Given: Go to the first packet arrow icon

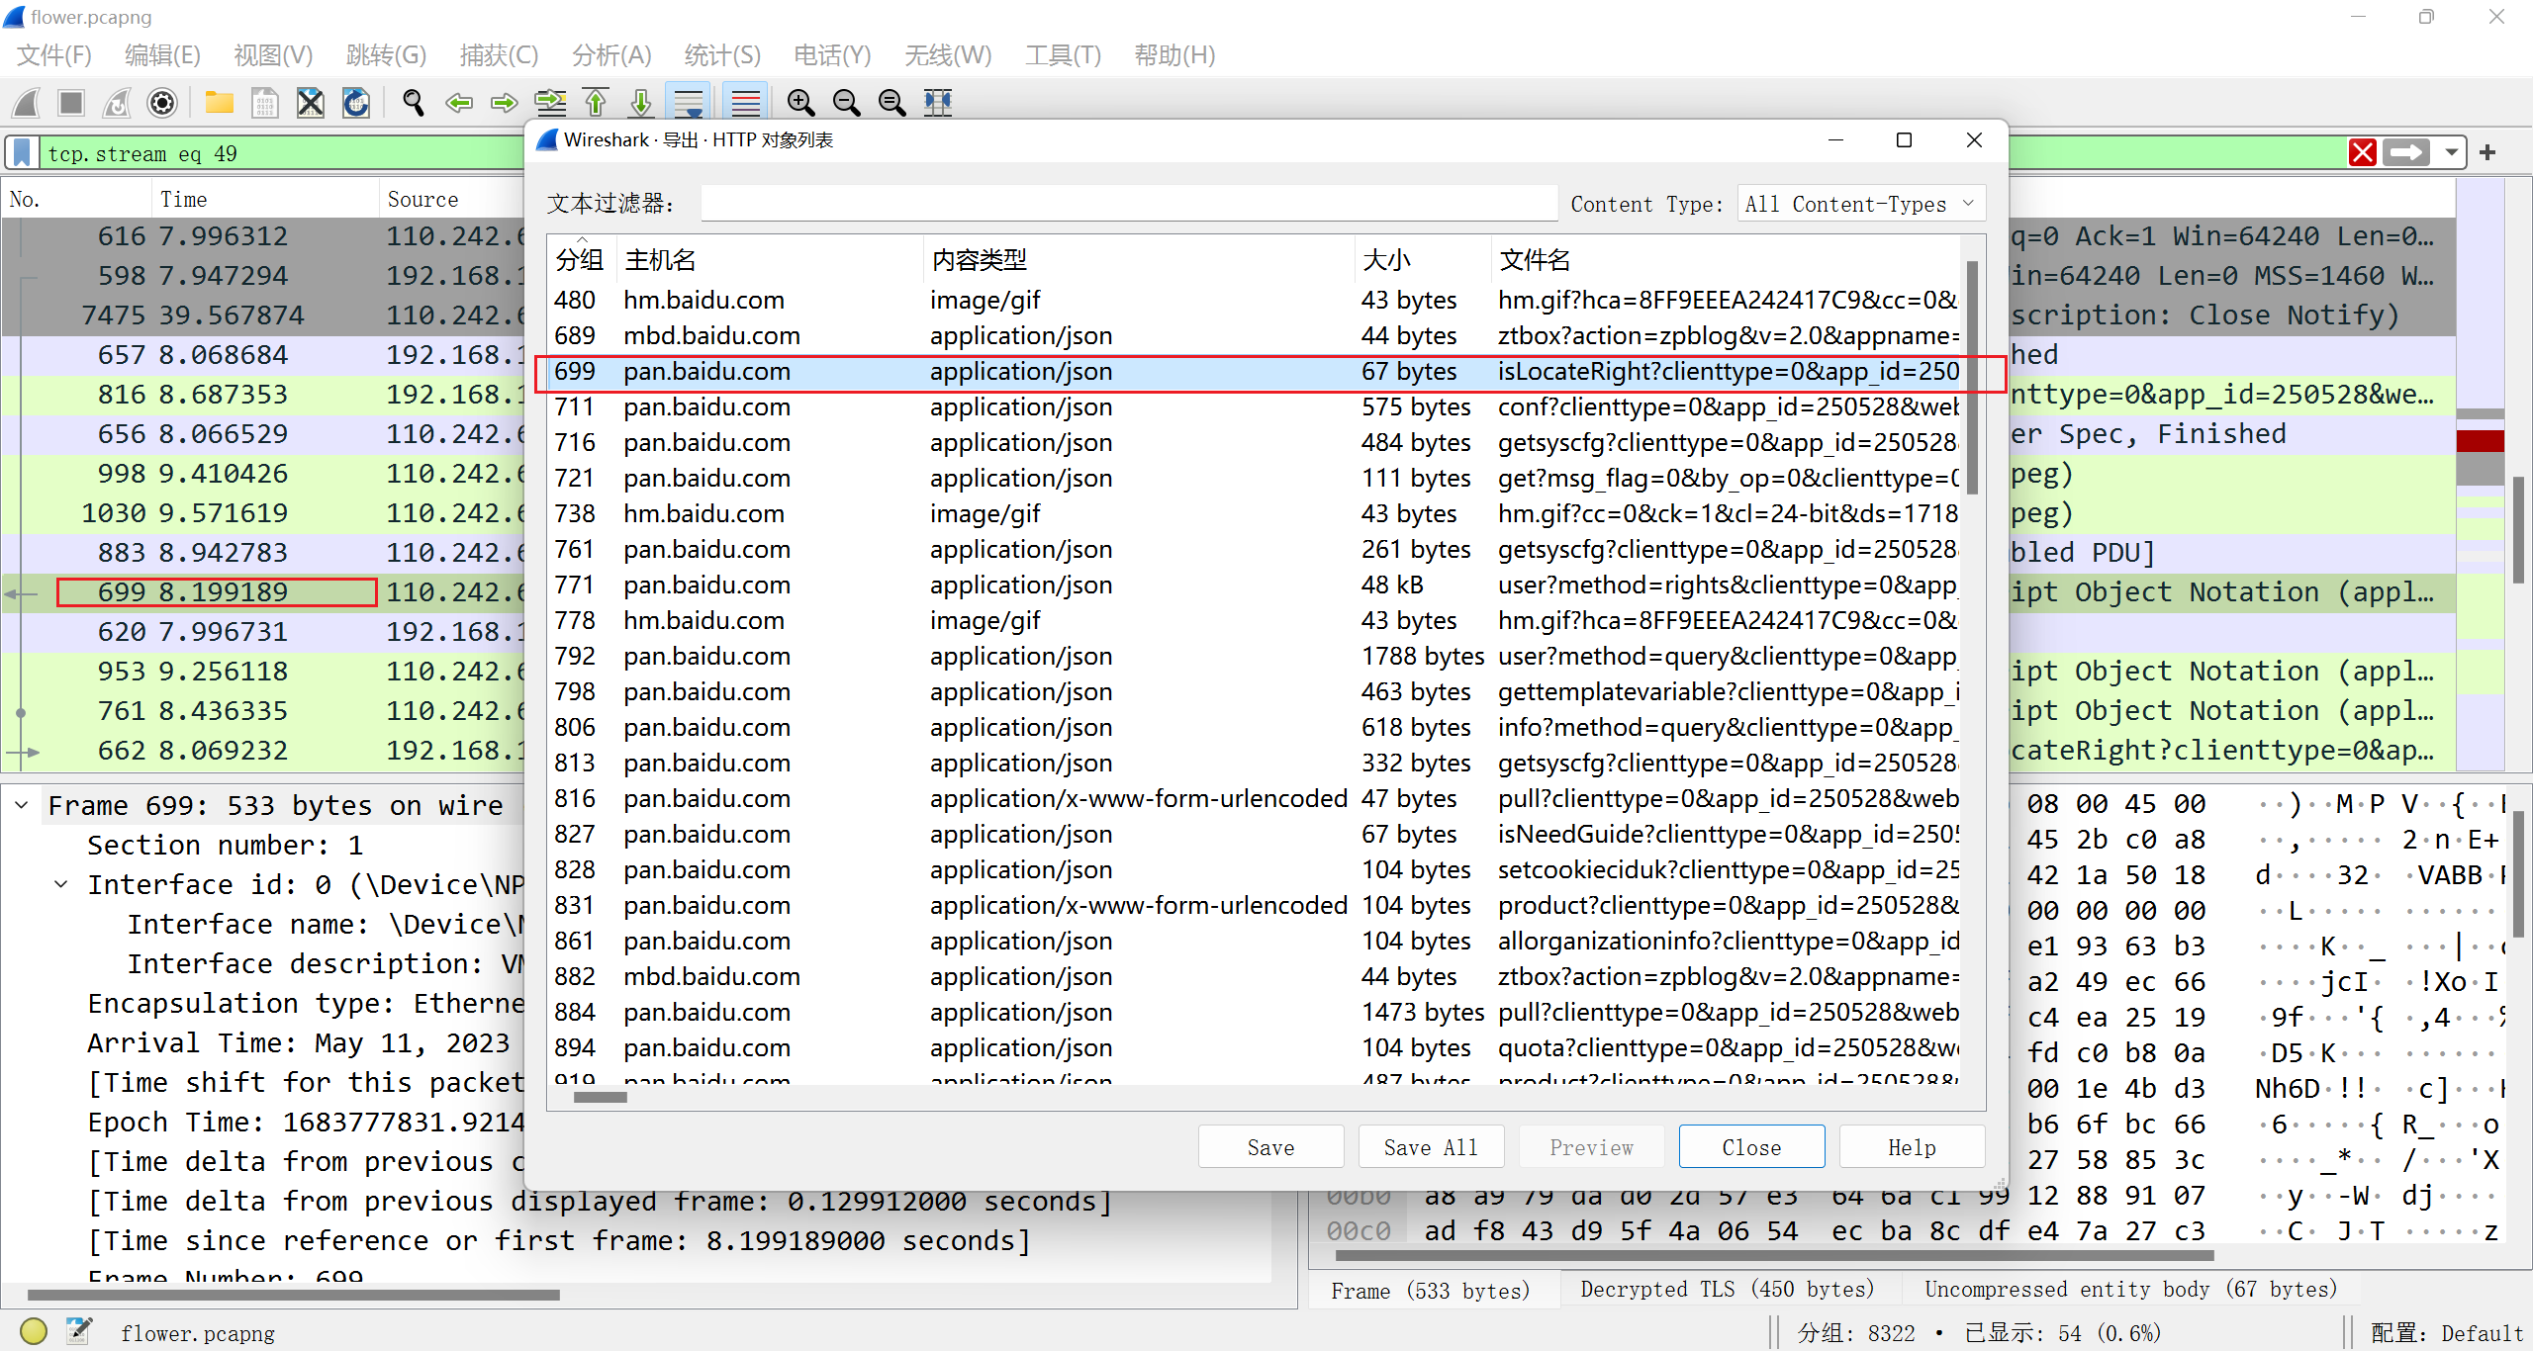Looking at the screenshot, I should pyautogui.click(x=596, y=103).
